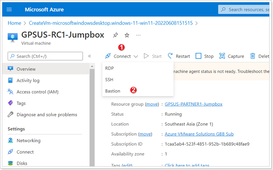This screenshot has height=170, width=273.
Task: Click the Networking globe icon
Action: 10,140
